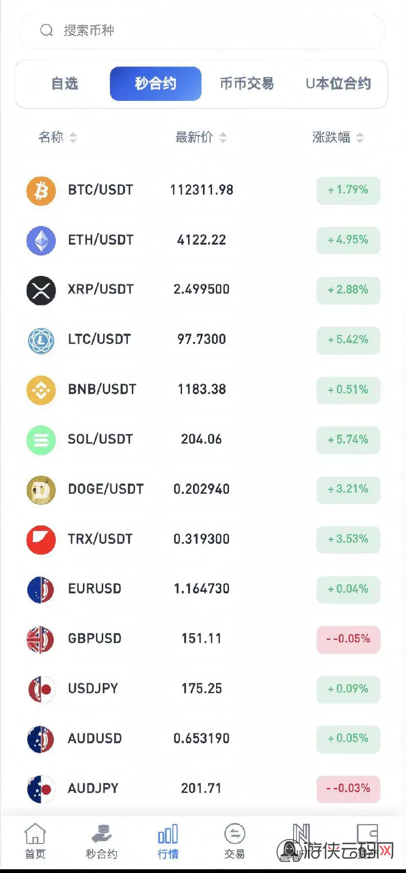This screenshot has width=406, height=873.
Task: Open the 首页 home icon
Action: pos(35,841)
